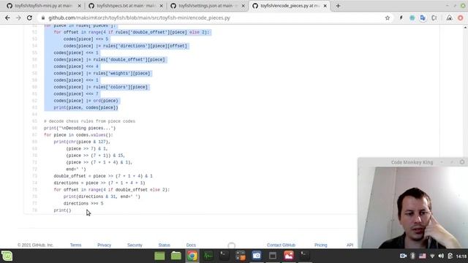Viewport: 468px width, 263px height.
Task: Open the camera screenshot app in taskbar
Action: pos(257,256)
